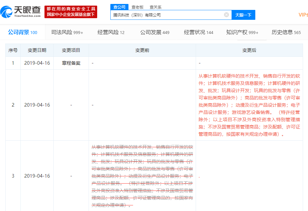
Task: Click the VIP link at top right
Action: tap(303, 15)
